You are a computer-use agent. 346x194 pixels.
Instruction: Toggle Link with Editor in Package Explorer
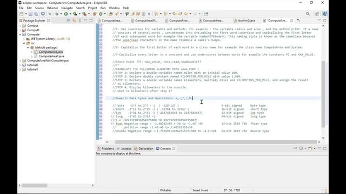[75, 20]
